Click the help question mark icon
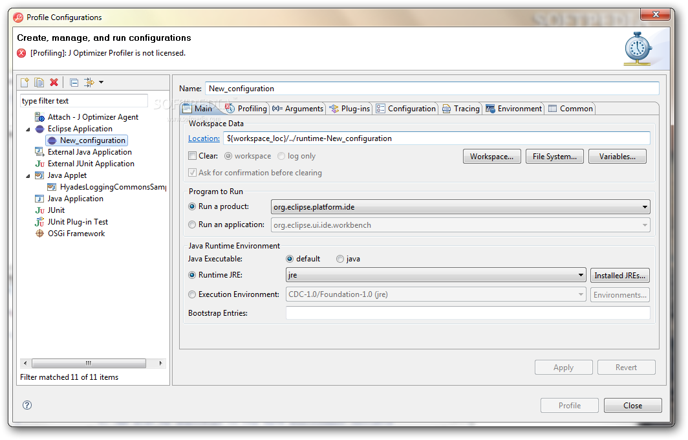The width and height of the screenshot is (688, 440). point(27,405)
